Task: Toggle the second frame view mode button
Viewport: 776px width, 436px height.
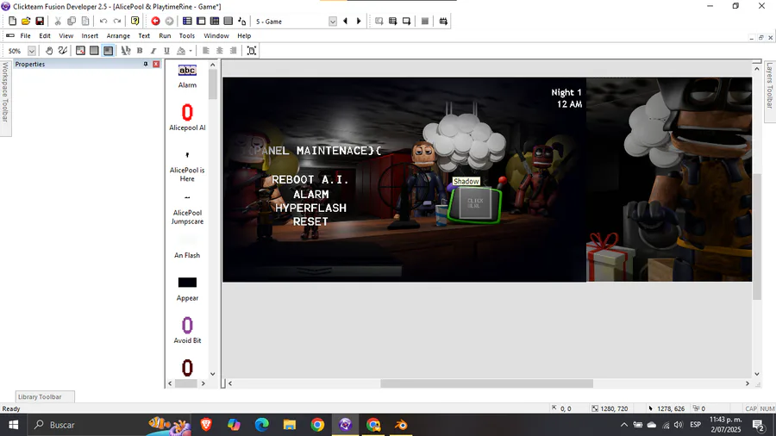Action: coord(94,51)
